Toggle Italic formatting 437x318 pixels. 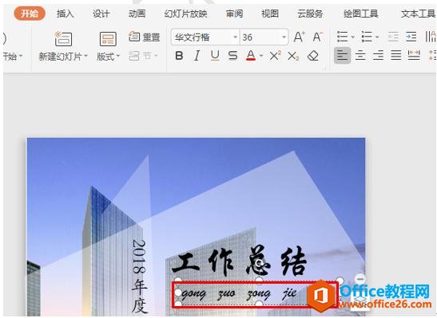pos(197,56)
